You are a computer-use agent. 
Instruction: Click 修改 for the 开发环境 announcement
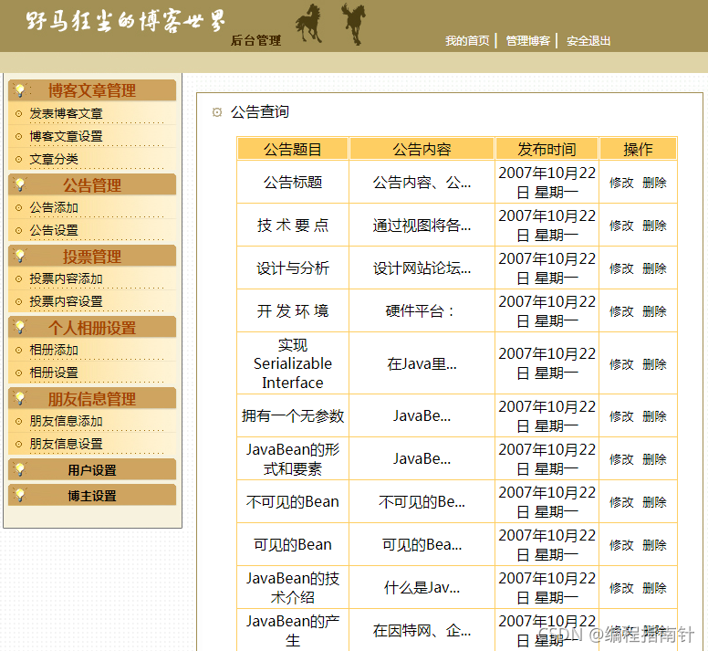(621, 311)
